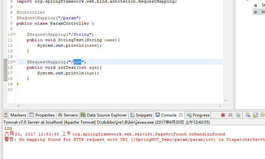Click the editor vertical scrollbar down arrow

coord(225,101)
